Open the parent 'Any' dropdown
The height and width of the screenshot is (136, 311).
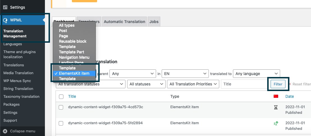coord(133,74)
